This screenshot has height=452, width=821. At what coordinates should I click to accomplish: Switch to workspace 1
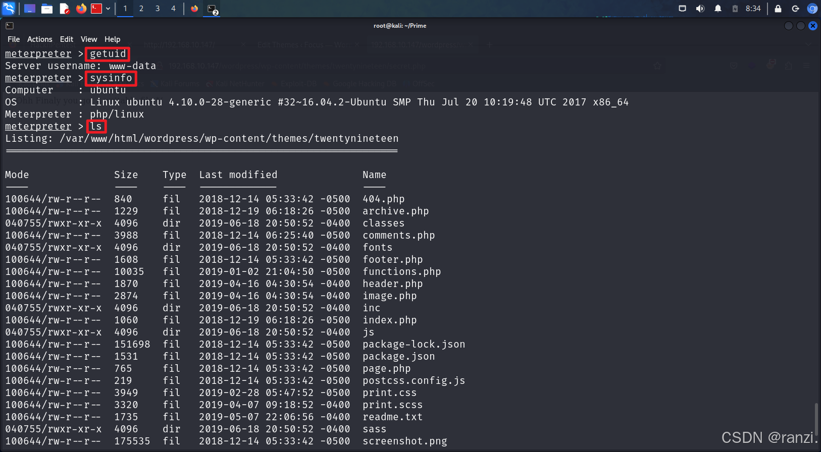pyautogui.click(x=125, y=9)
